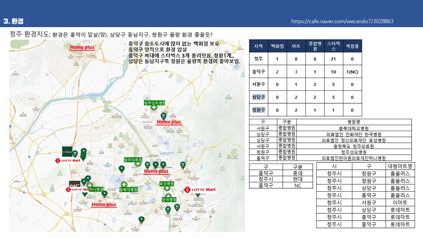The width and height of the screenshot is (423, 238).
Task: Click Home plus logo right of 청주의료원
Action: (x=156, y=171)
